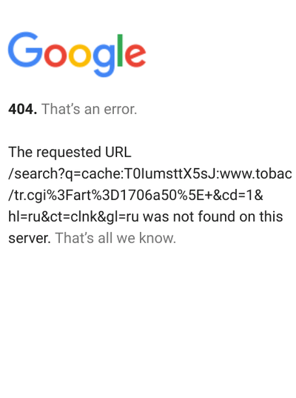The height and width of the screenshot is (398, 296).
Task: Click the word "error." in heading
Action: coord(121,110)
